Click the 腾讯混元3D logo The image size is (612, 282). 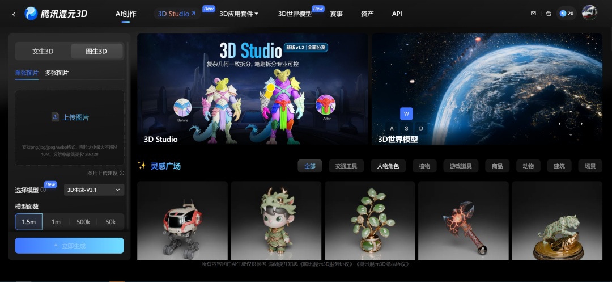pos(56,14)
